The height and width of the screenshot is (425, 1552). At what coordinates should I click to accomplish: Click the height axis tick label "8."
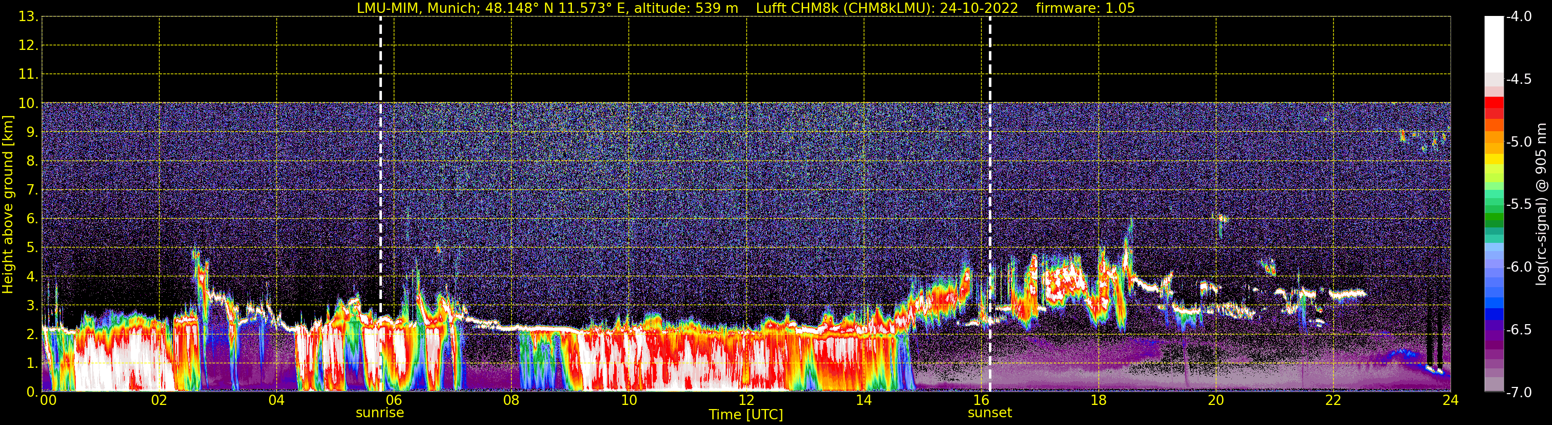tap(32, 162)
